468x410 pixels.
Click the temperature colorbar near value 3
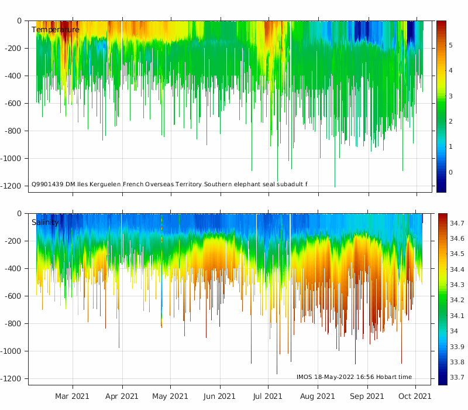(x=441, y=96)
